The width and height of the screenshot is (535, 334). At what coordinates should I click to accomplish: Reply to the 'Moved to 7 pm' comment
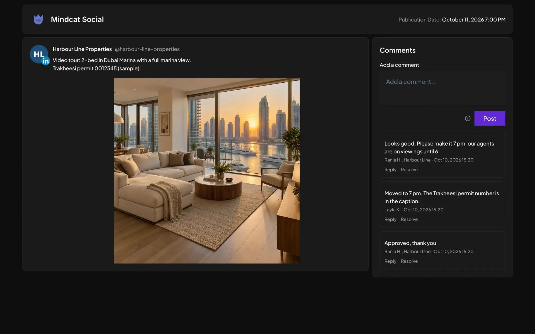(390, 219)
